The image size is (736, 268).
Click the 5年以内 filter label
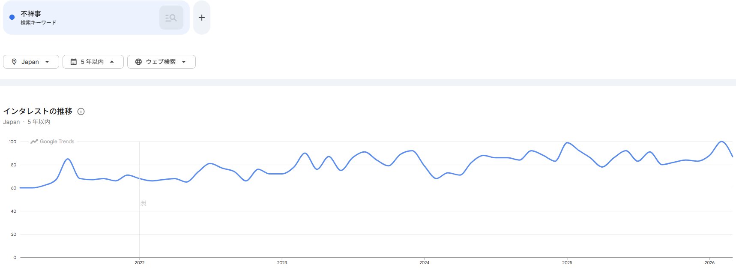tap(92, 62)
